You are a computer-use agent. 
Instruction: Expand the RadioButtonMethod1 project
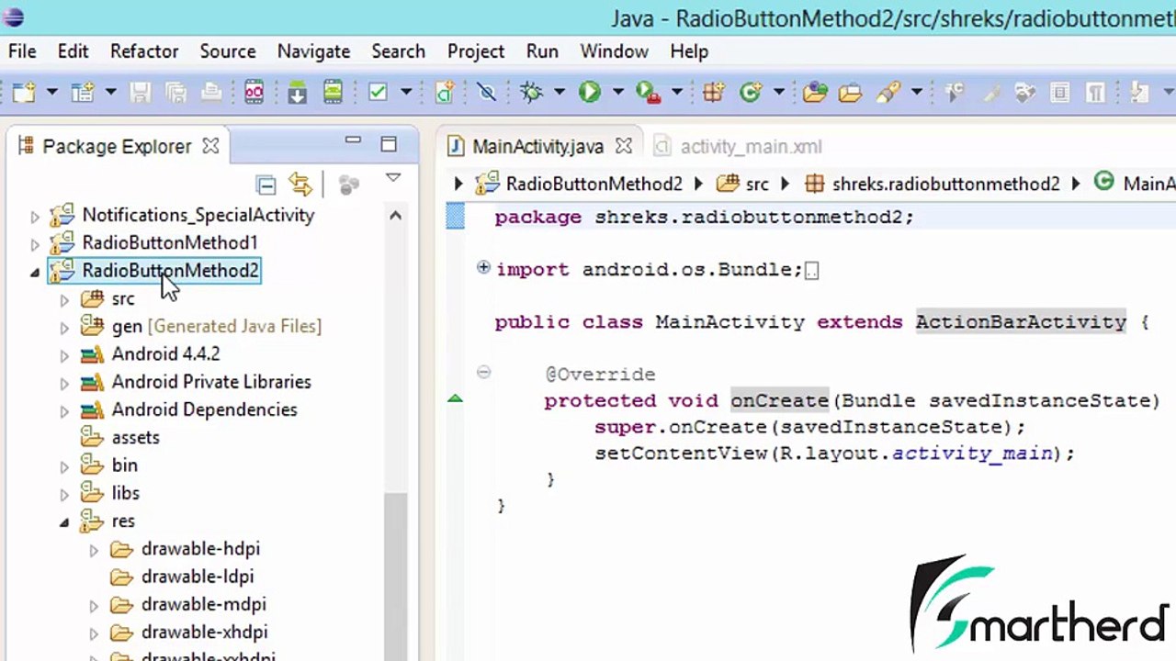pyautogui.click(x=35, y=244)
